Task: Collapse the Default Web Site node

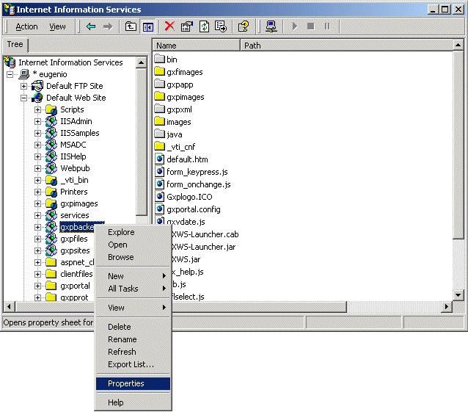Action: tap(23, 98)
